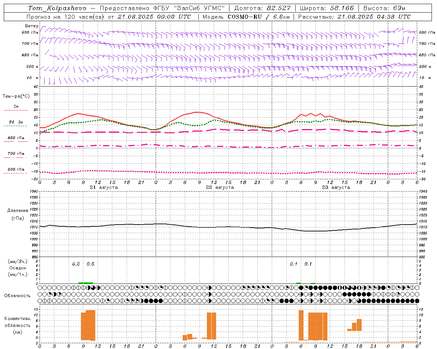This screenshot has width=437, height=349.
Task: Click the green precipitation bar on 21 августа
Action: pos(86,283)
